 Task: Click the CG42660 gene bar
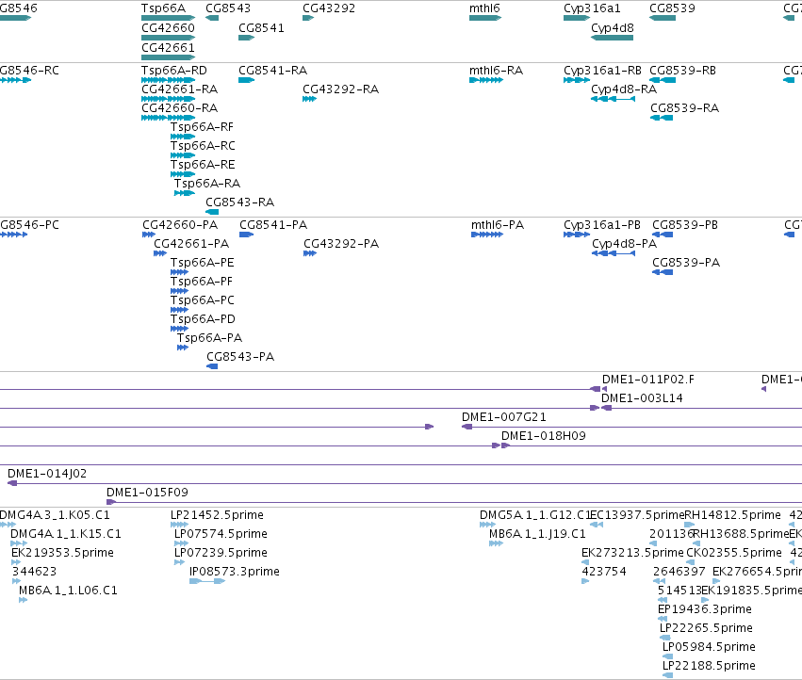click(x=169, y=38)
